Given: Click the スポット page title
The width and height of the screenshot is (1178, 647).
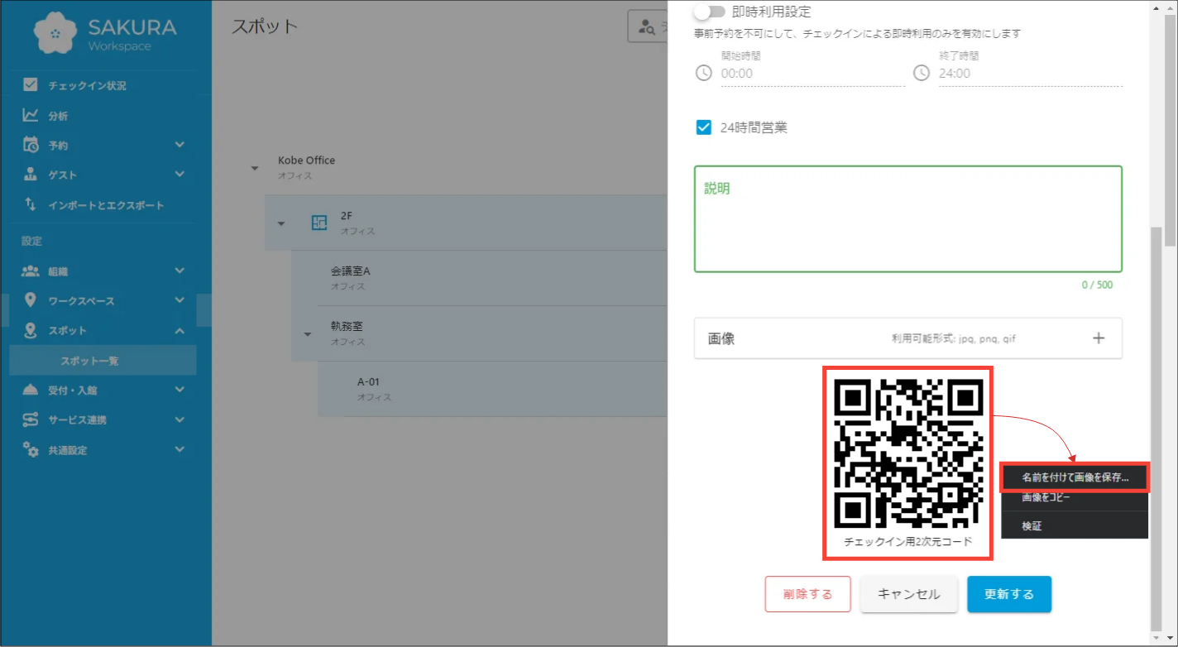Looking at the screenshot, I should point(264,26).
